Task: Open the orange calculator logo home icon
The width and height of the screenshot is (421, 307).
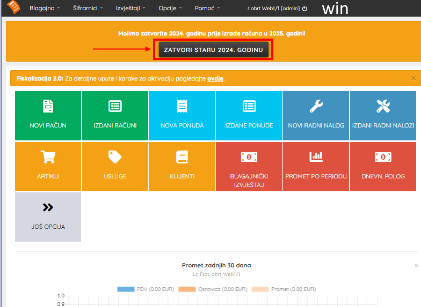Action: [x=13, y=6]
